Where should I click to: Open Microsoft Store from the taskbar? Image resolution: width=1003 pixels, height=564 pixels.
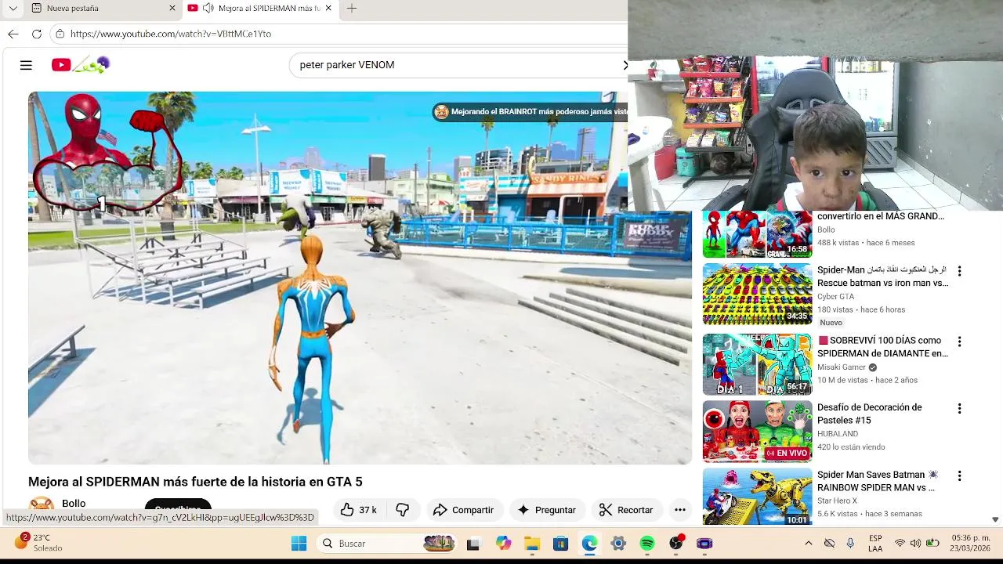[x=560, y=544]
